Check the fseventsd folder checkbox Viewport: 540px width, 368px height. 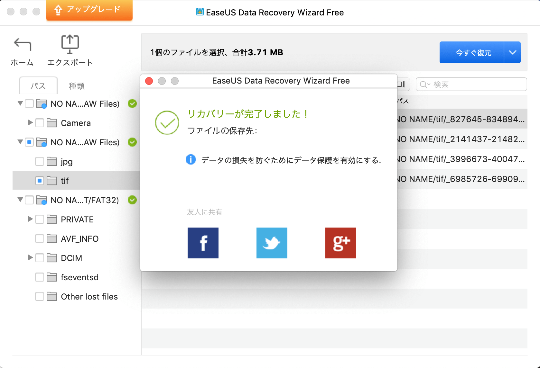[40, 277]
